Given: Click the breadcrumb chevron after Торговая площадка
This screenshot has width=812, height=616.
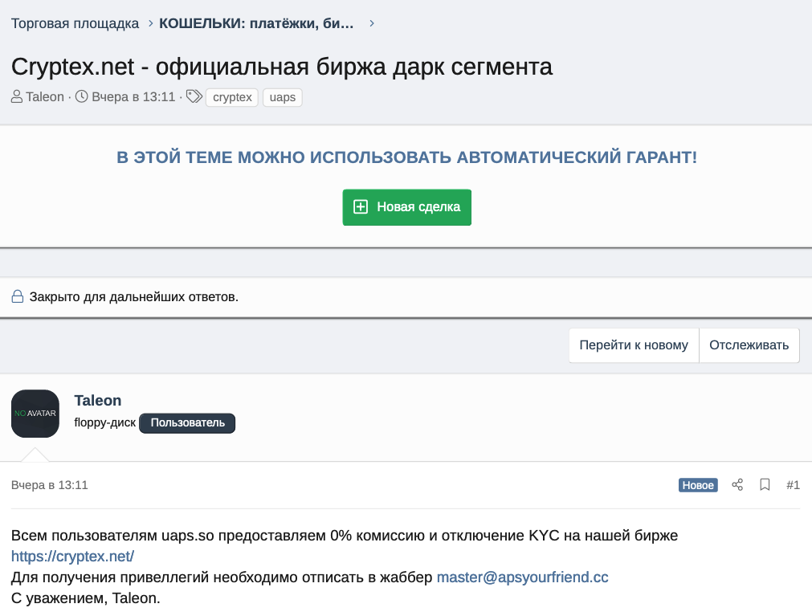Looking at the screenshot, I should pyautogui.click(x=151, y=23).
